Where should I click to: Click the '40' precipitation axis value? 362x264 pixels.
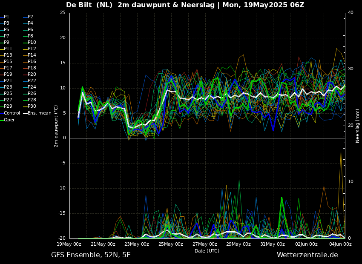[351, 13]
